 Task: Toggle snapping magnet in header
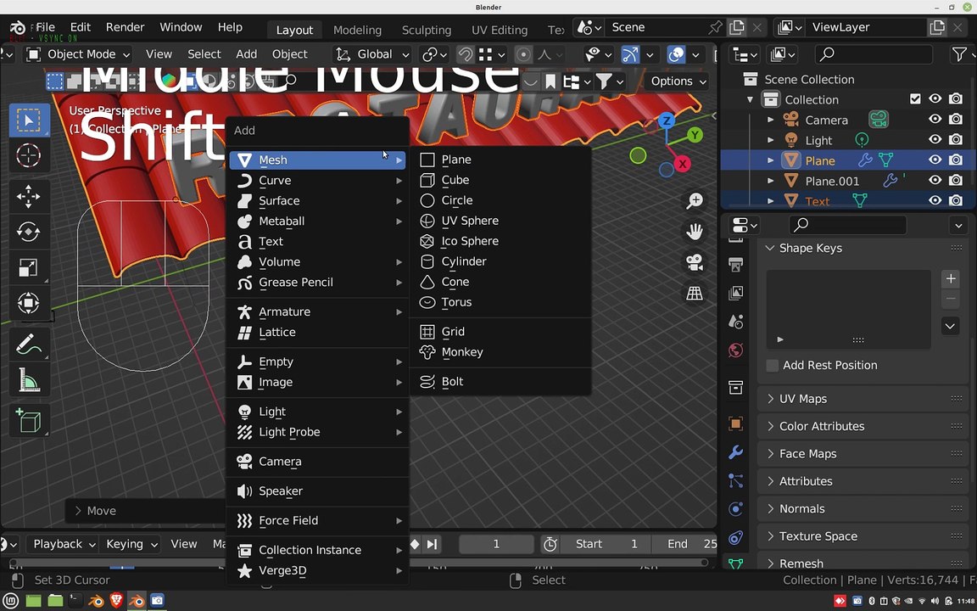point(465,54)
